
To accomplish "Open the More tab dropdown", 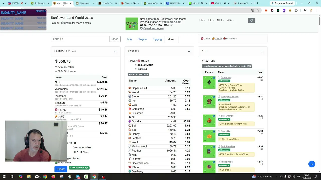I will [x=171, y=39].
